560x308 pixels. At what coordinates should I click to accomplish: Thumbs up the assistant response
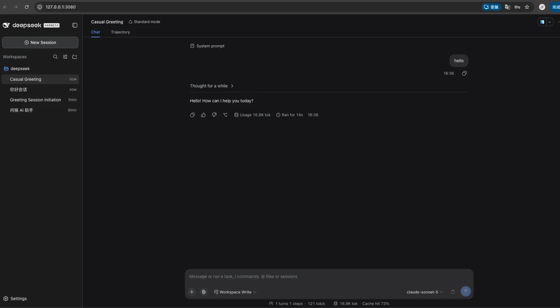pyautogui.click(x=203, y=115)
